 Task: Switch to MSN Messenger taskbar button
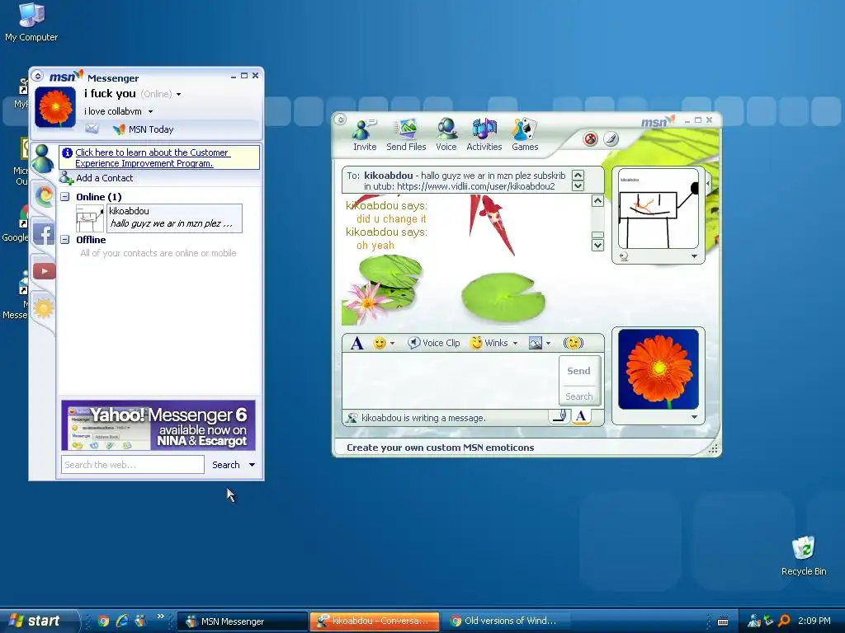point(242,621)
